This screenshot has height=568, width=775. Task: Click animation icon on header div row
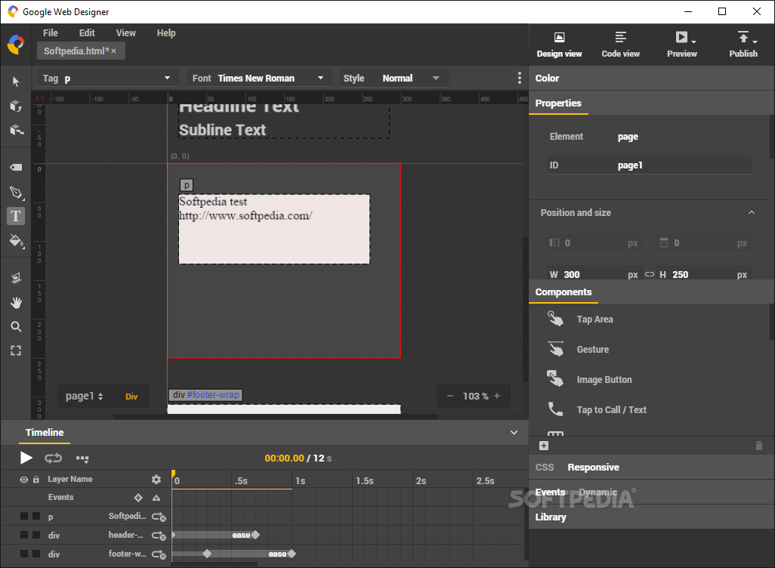click(159, 536)
